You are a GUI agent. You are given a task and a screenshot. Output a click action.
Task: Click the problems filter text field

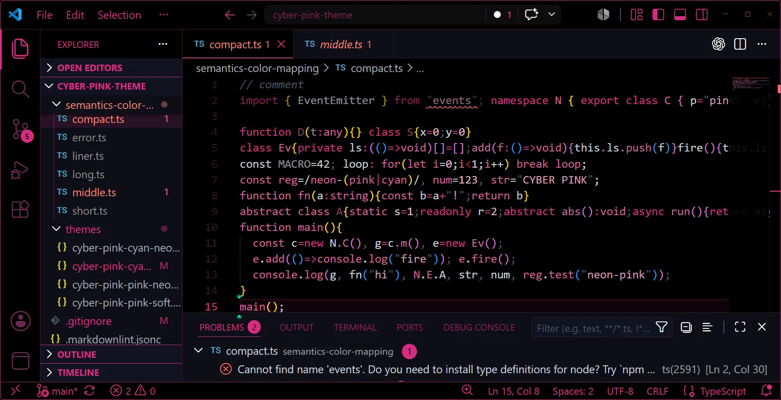[x=594, y=328]
